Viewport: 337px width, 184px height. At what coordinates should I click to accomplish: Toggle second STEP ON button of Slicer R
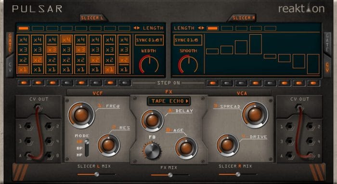227,83
